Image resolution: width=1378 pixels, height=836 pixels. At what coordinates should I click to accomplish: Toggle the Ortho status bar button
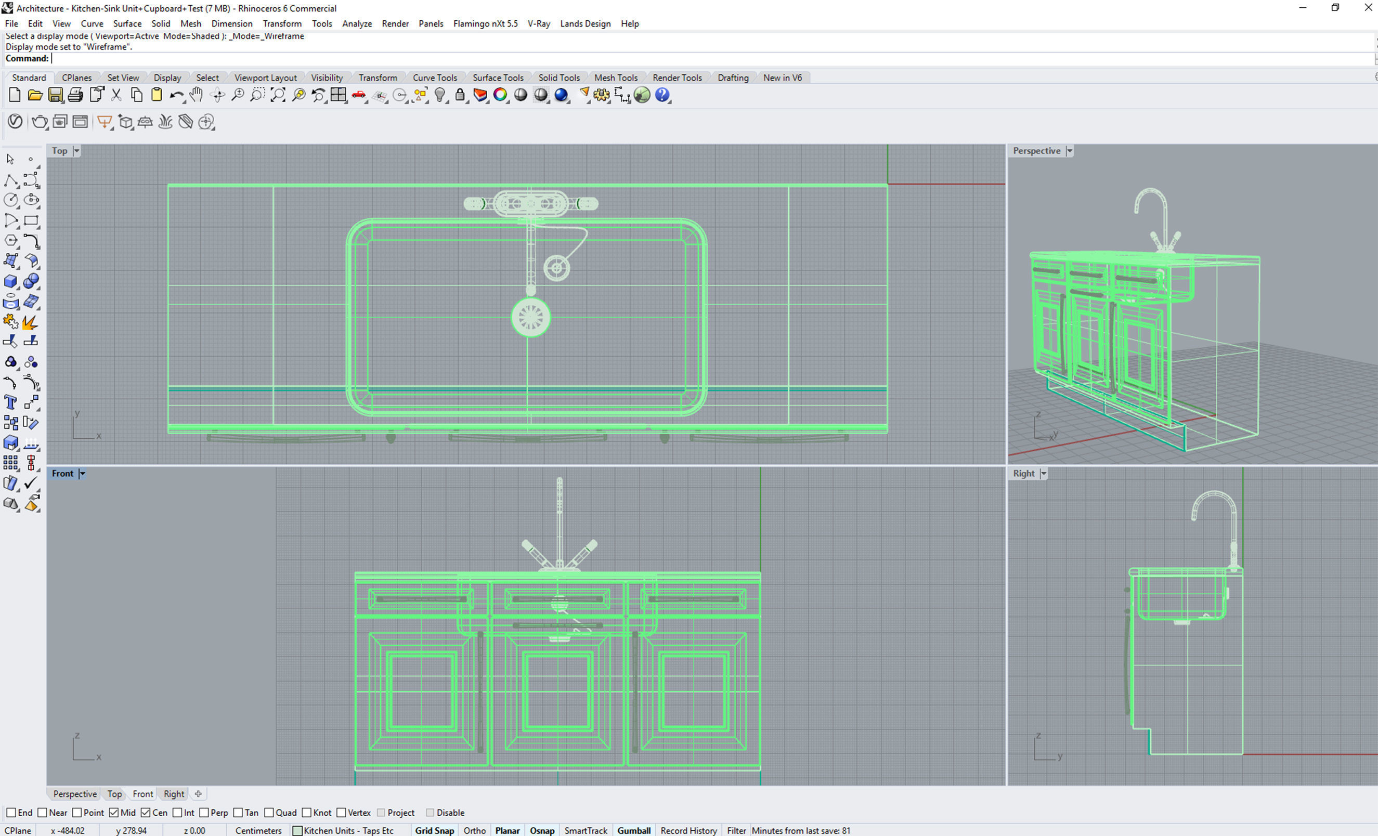[x=474, y=830]
